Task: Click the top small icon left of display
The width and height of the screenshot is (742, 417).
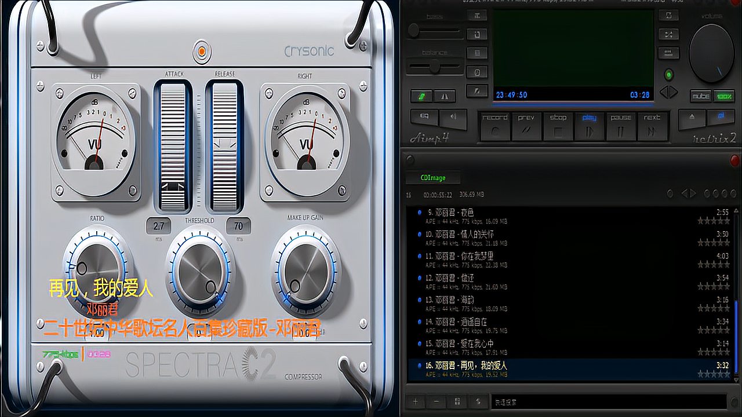Action: coord(477,16)
